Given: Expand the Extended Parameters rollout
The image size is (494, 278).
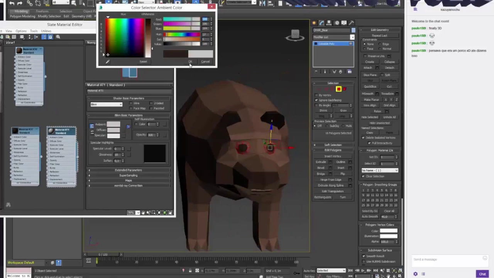Looking at the screenshot, I should (x=129, y=170).
